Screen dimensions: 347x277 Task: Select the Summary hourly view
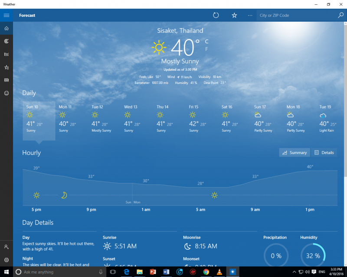[295, 152]
